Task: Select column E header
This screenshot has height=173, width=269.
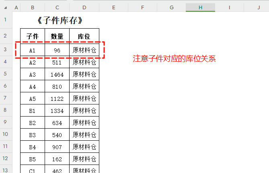Action: pos(113,8)
